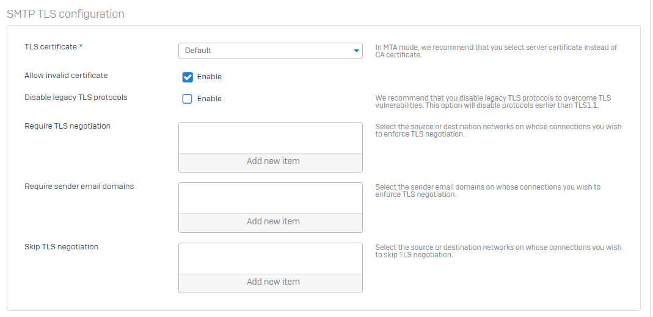Click the Enable label beside Allow invalid certificate
The image size is (653, 317).
click(209, 77)
